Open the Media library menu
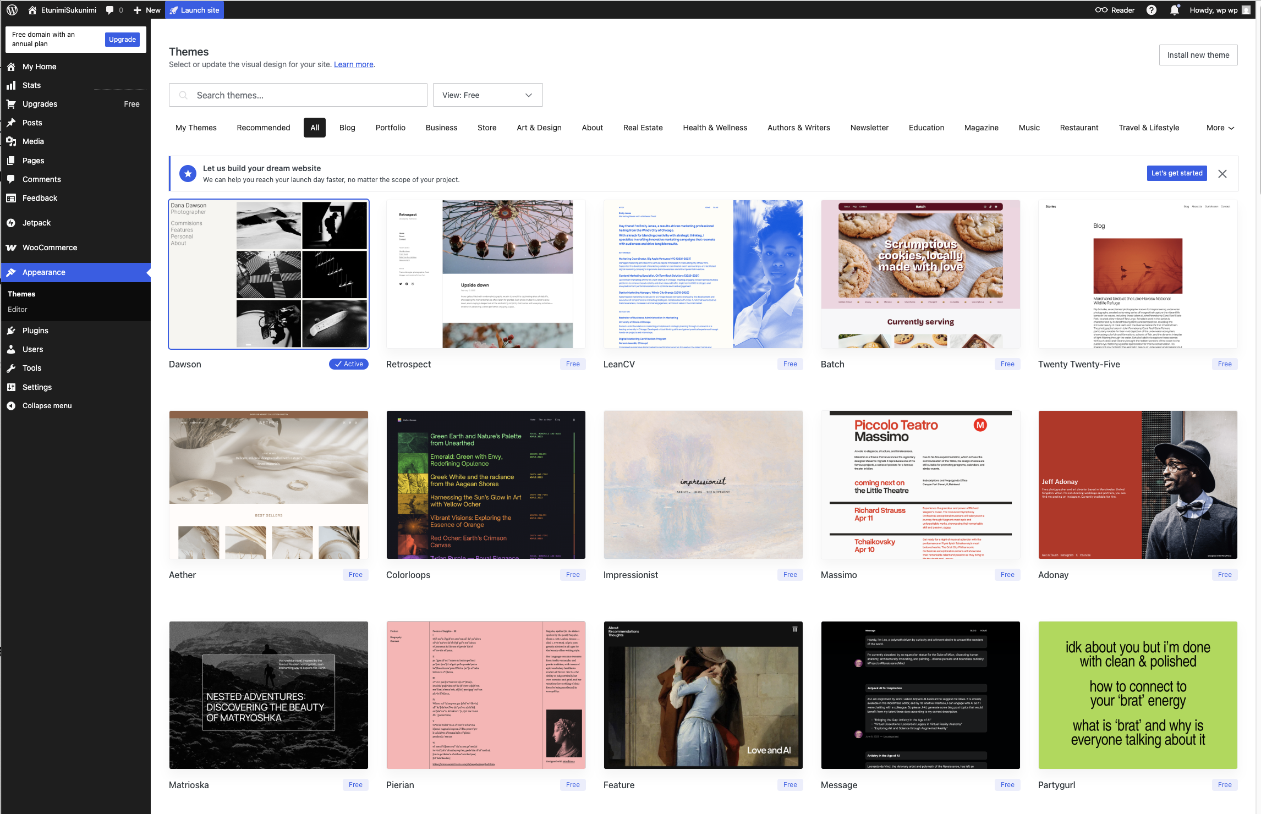 33,141
